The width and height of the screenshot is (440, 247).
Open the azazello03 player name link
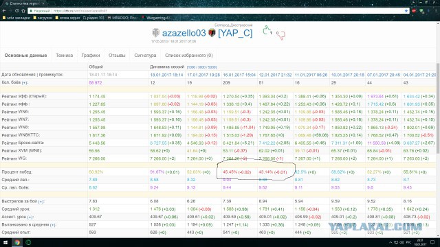tap(184, 33)
